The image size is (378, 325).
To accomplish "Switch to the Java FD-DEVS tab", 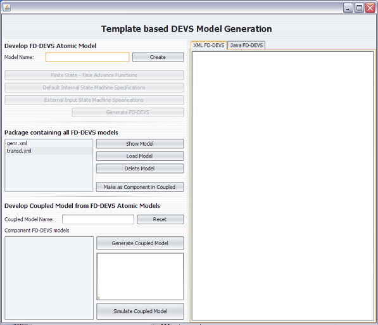I will (246, 45).
